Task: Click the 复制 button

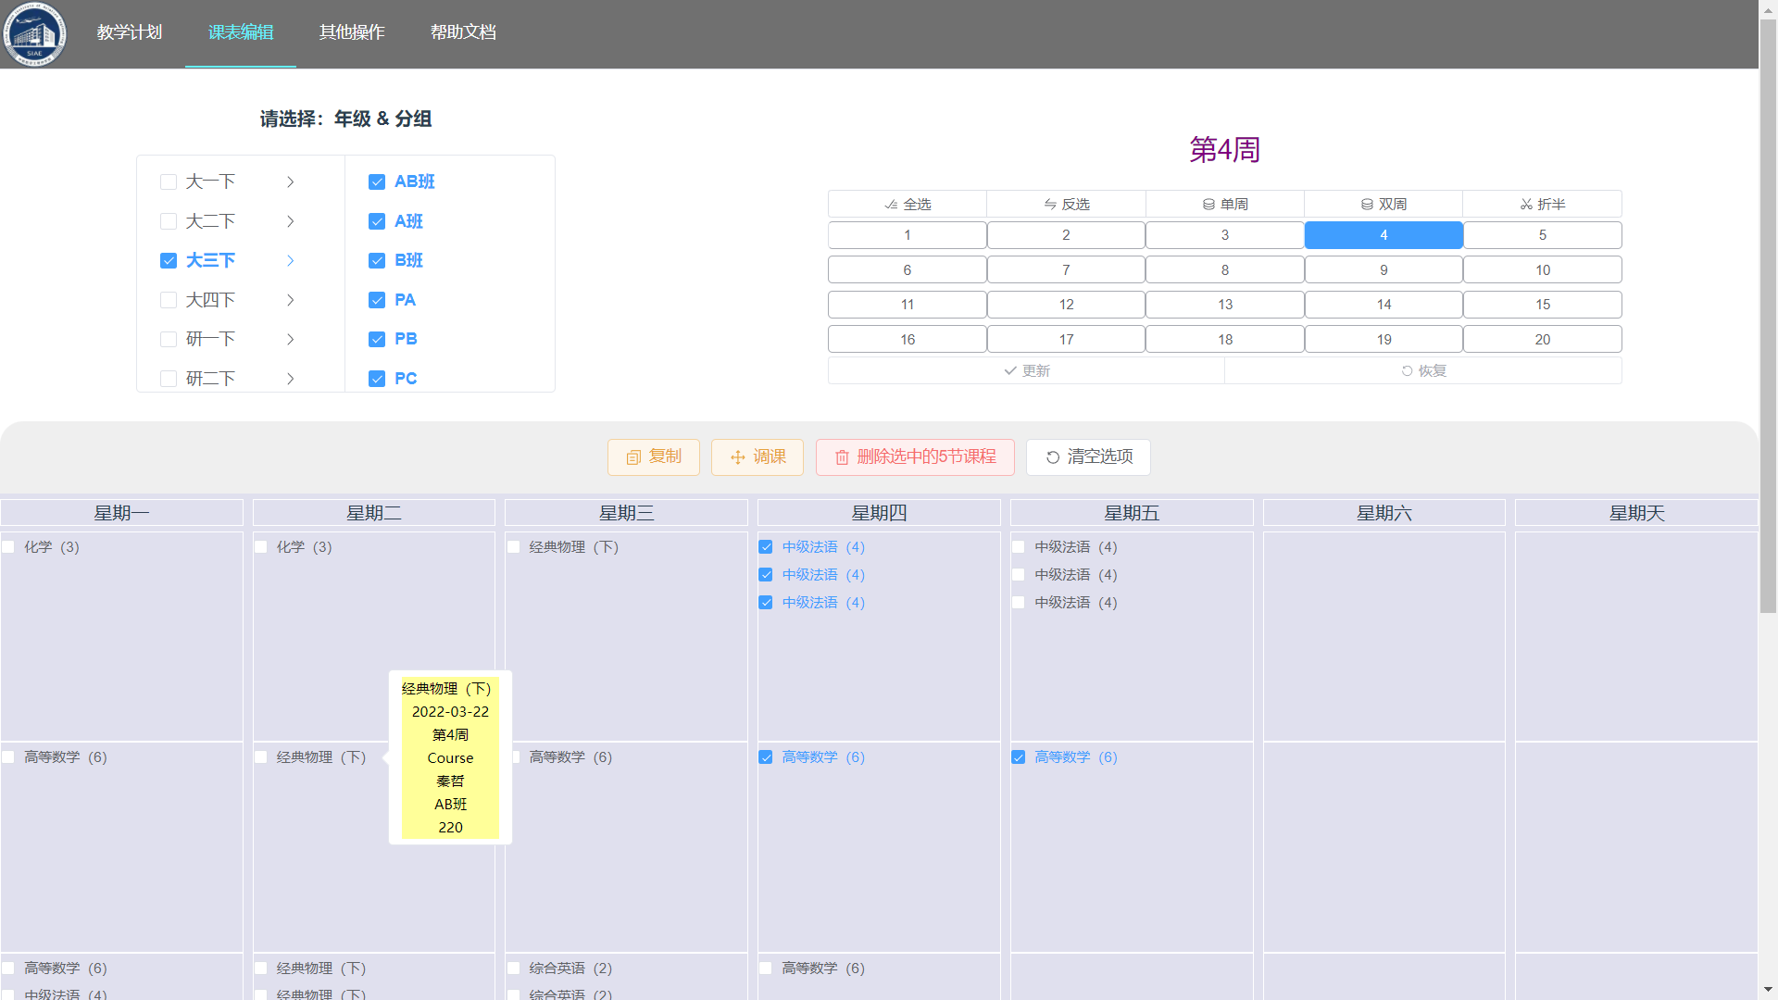Action: (x=654, y=457)
